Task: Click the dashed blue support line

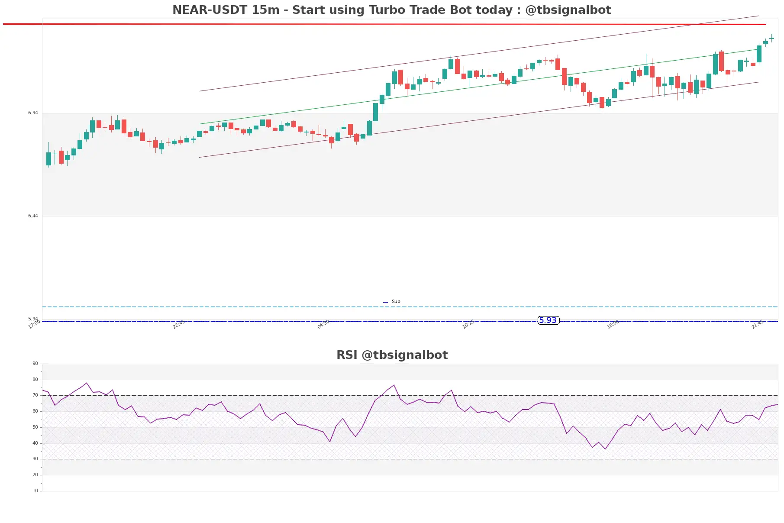Action: coord(410,307)
